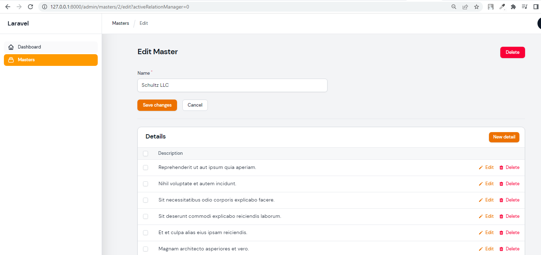This screenshot has height=255, width=541.
Task: Click the browser back arrow icon
Action: (7, 6)
